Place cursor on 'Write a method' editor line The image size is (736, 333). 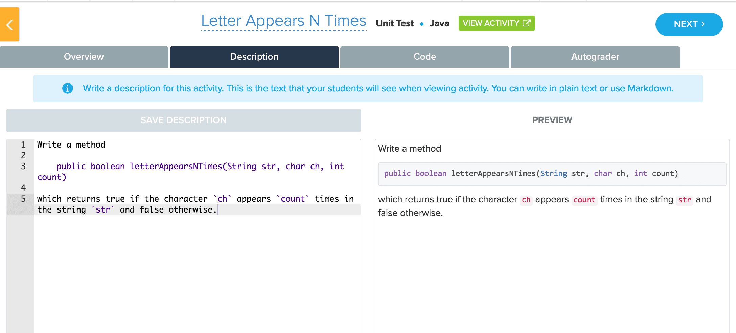(71, 145)
